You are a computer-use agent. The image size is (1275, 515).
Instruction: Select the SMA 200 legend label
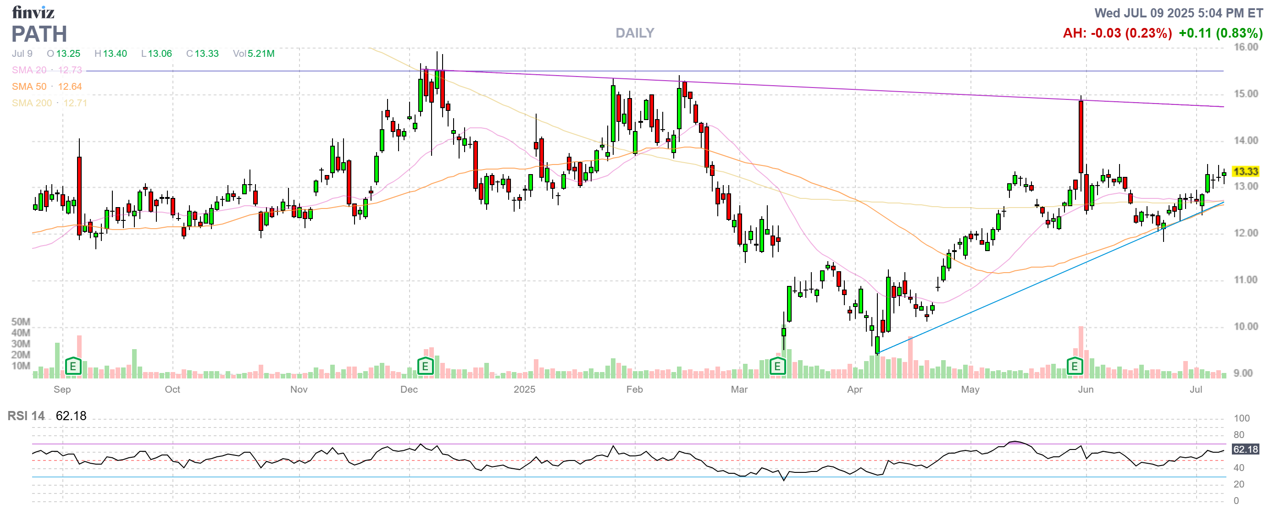click(x=32, y=103)
